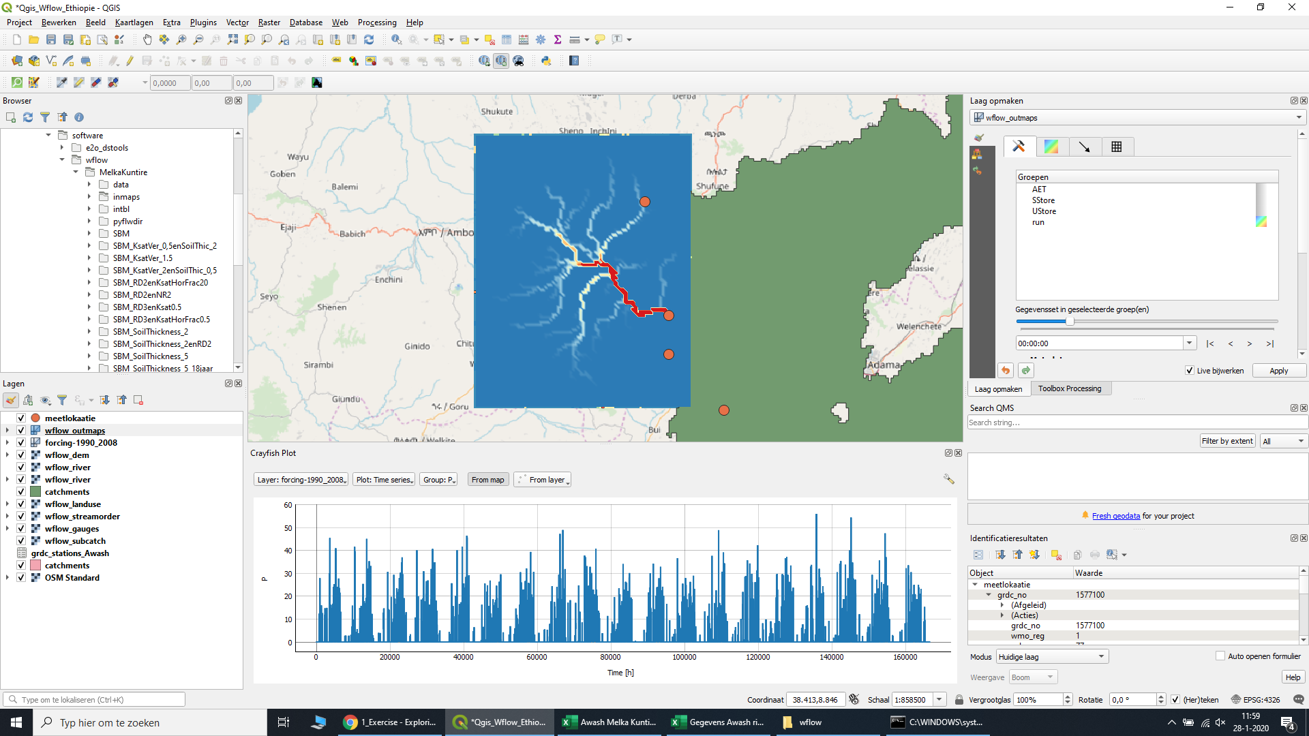Image resolution: width=1309 pixels, height=736 pixels.
Task: Switch to Toolbox Processing tab
Action: [1069, 388]
